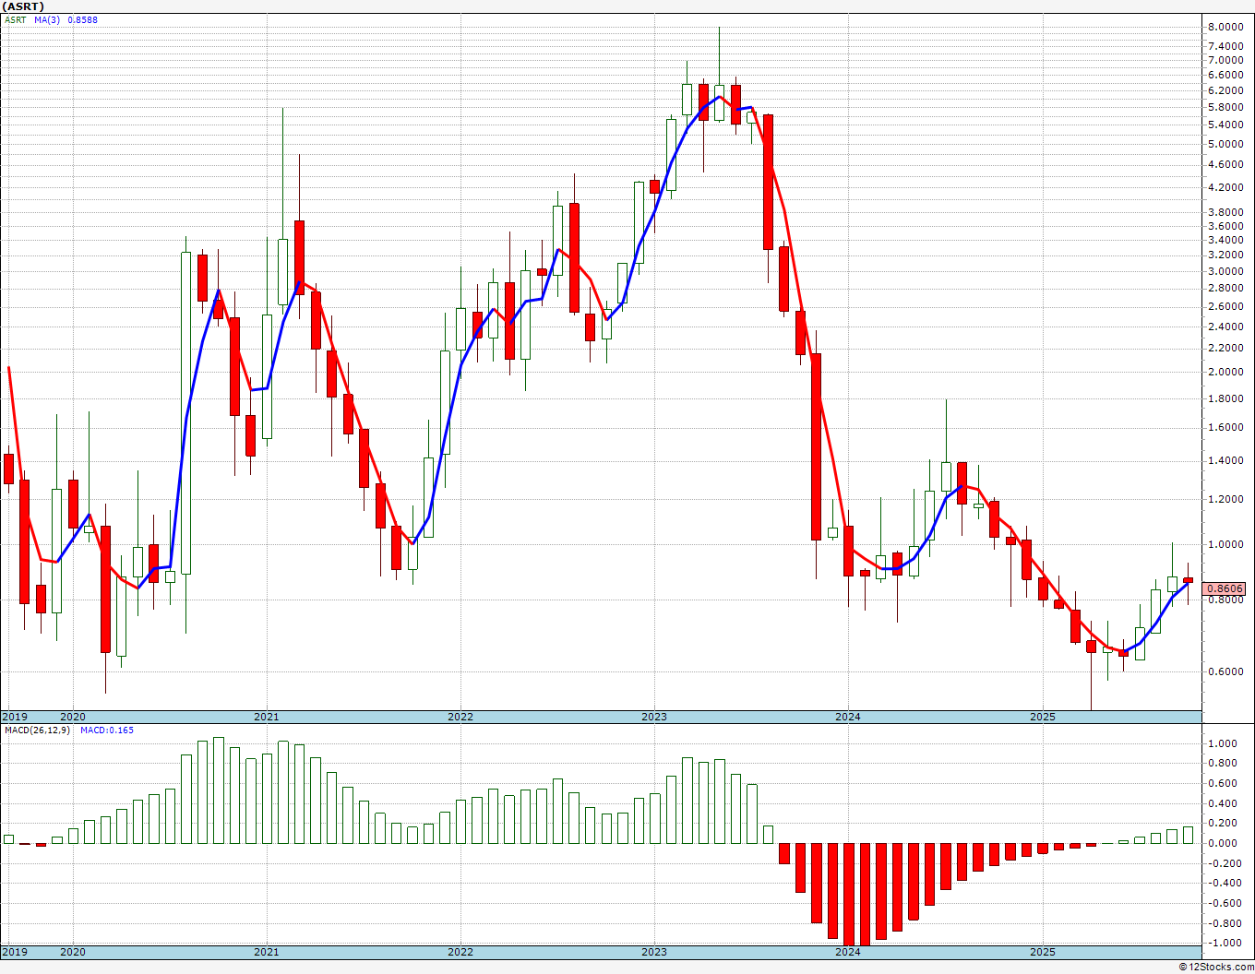Select 2.6000 on the price axis

[x=1225, y=306]
